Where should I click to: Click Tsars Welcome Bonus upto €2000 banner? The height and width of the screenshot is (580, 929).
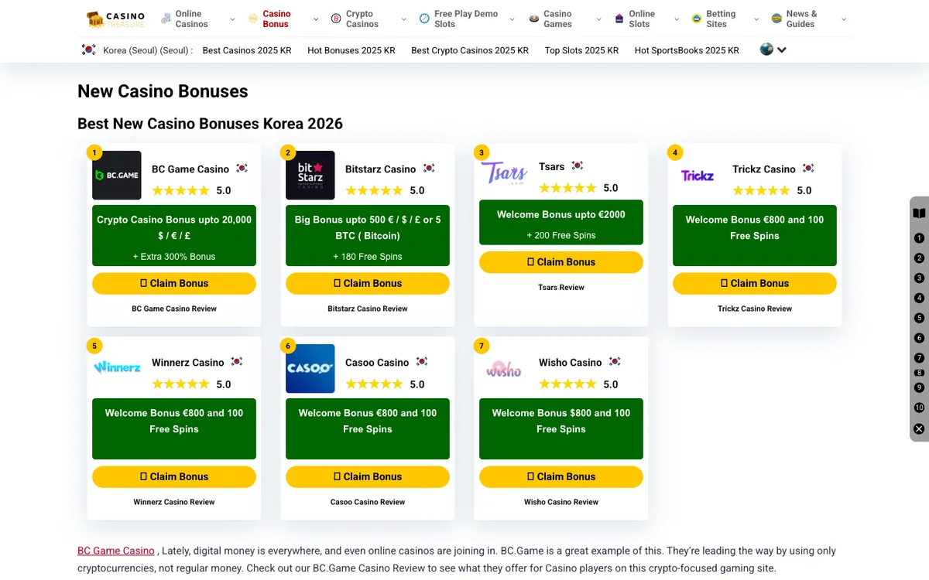coord(561,223)
